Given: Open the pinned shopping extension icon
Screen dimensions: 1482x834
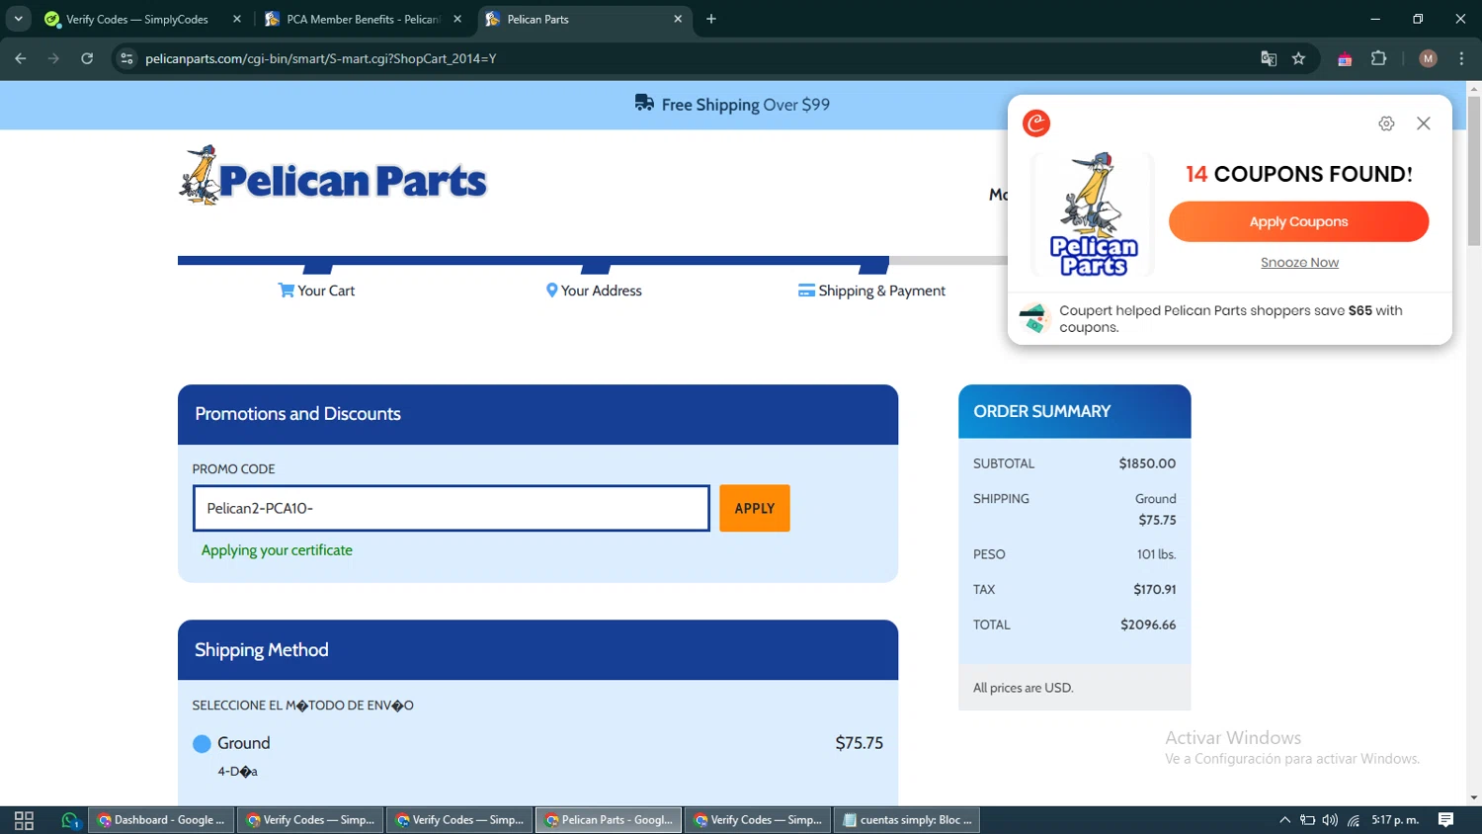Looking at the screenshot, I should (1345, 59).
